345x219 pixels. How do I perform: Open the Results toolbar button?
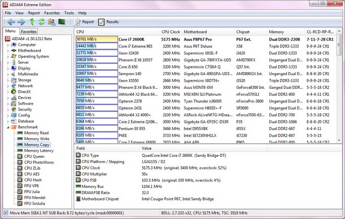click(x=108, y=22)
